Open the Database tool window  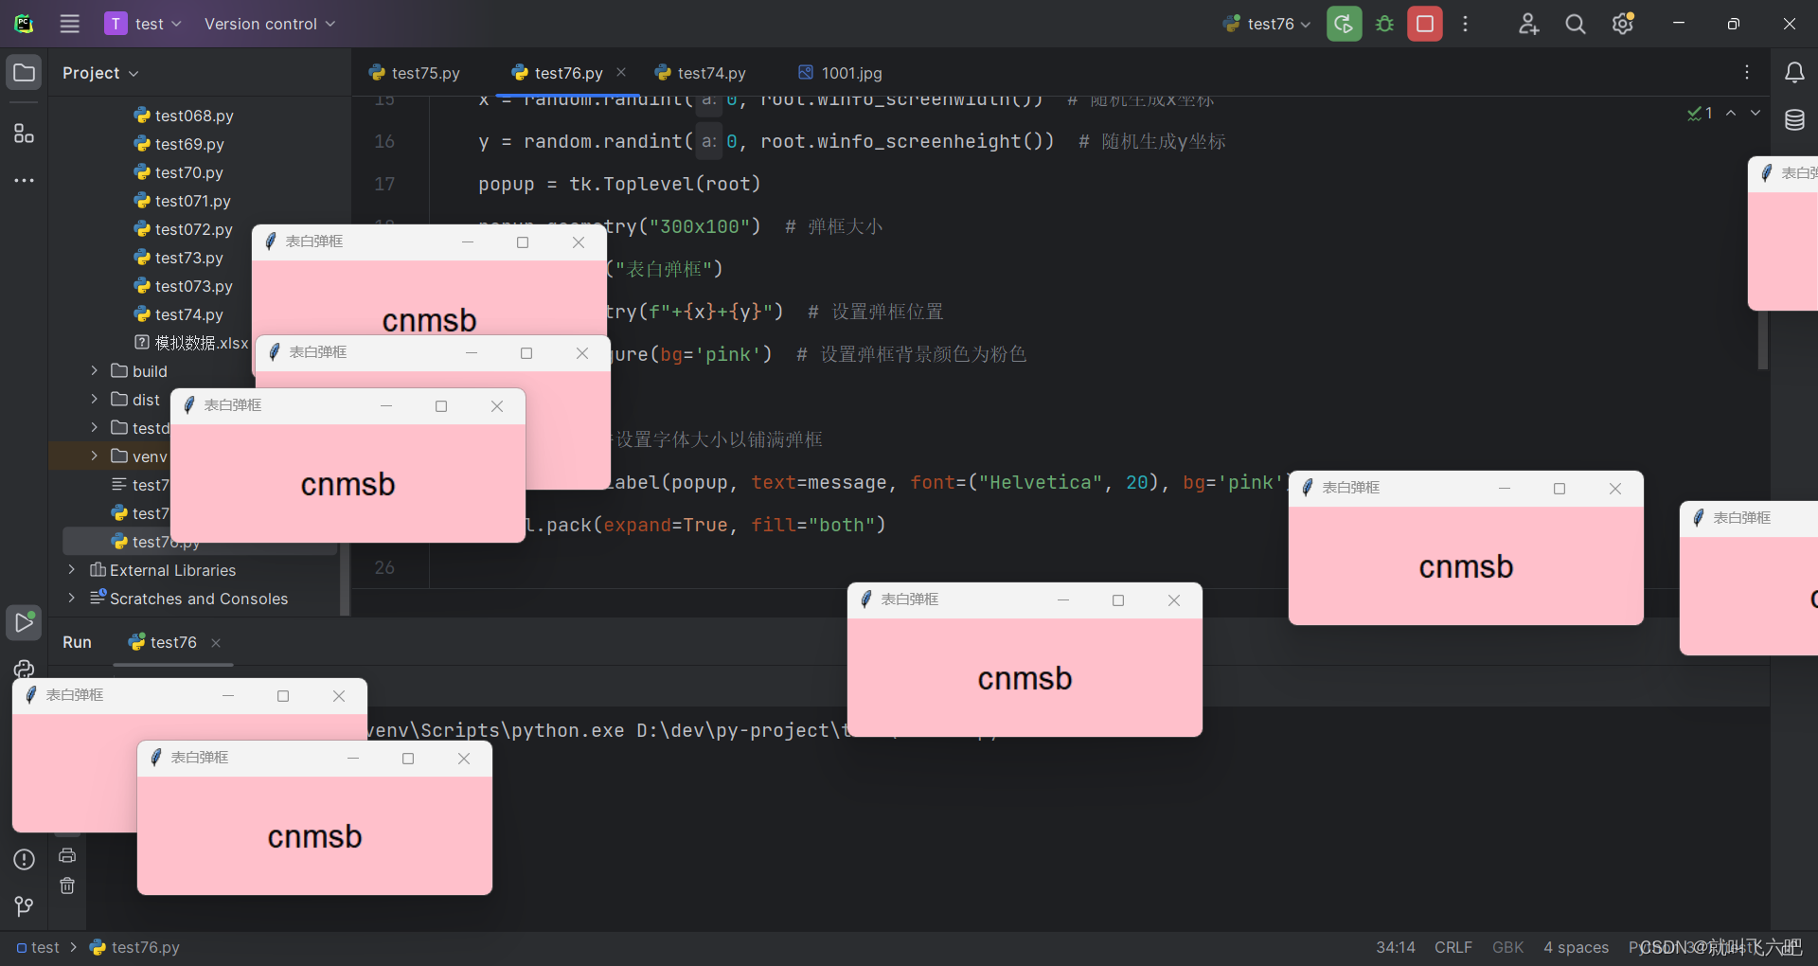[x=1794, y=120]
